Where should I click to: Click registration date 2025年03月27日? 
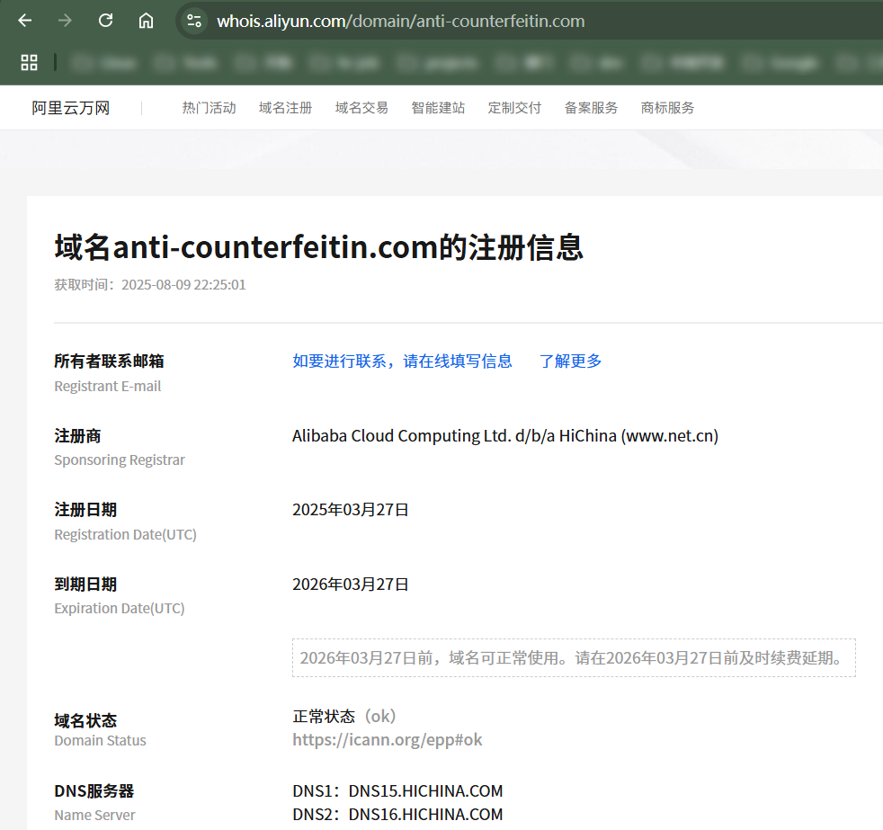coord(351,510)
